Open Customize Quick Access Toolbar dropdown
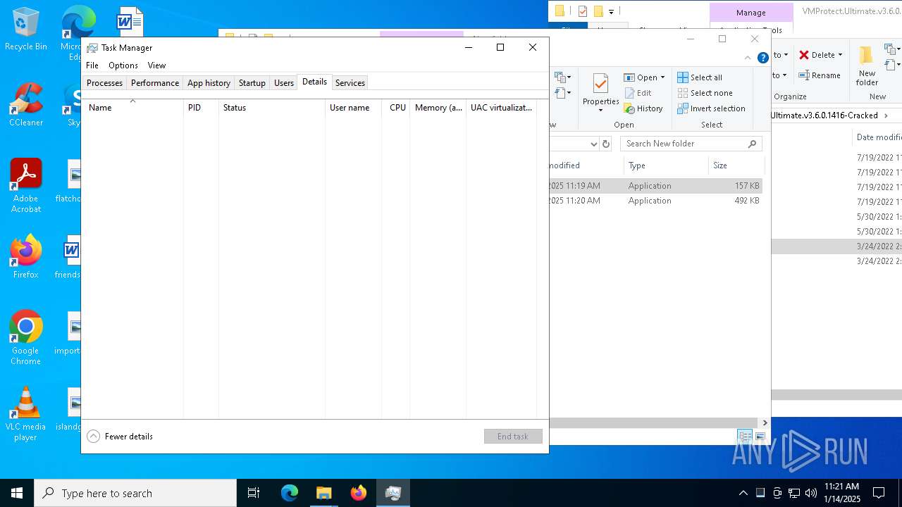Screen dimensions: 902x507 tap(611, 11)
